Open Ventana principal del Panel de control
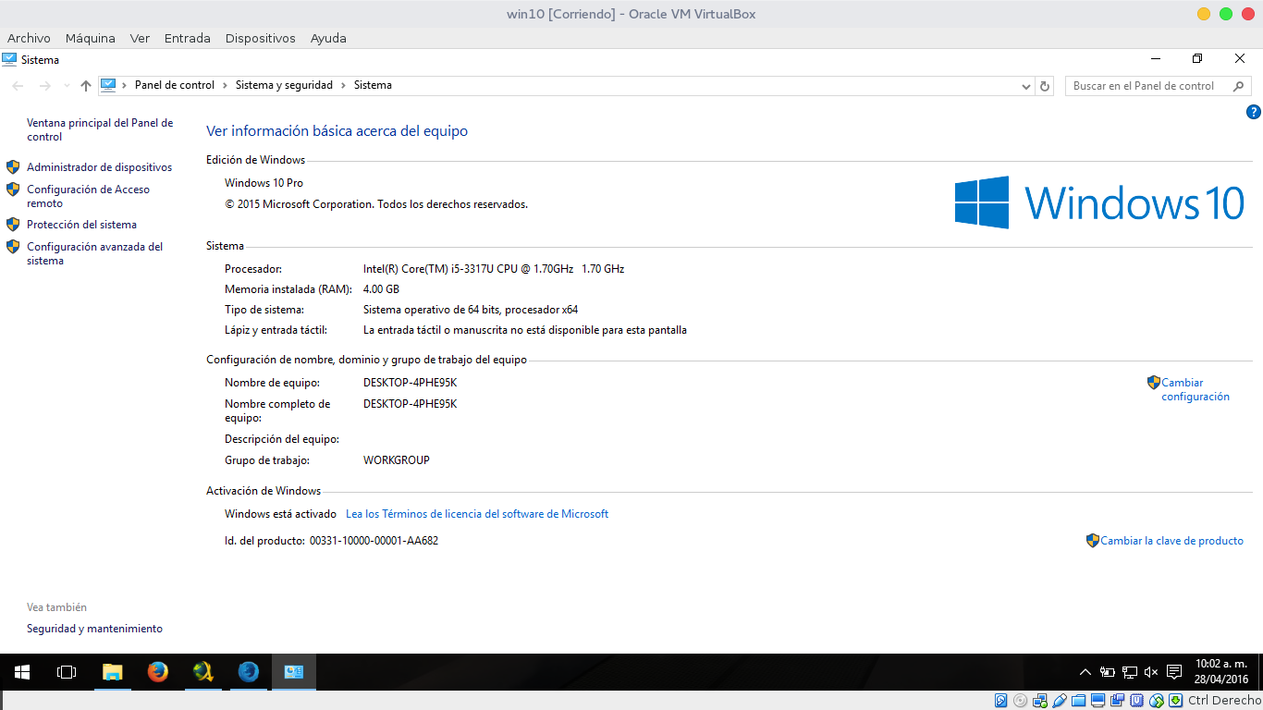This screenshot has height=710, width=1263. pyautogui.click(x=100, y=129)
